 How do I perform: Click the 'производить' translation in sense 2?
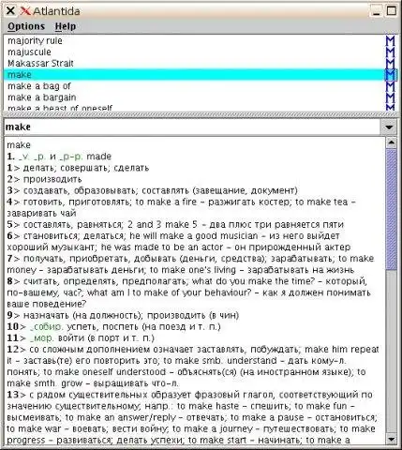[x=52, y=179]
